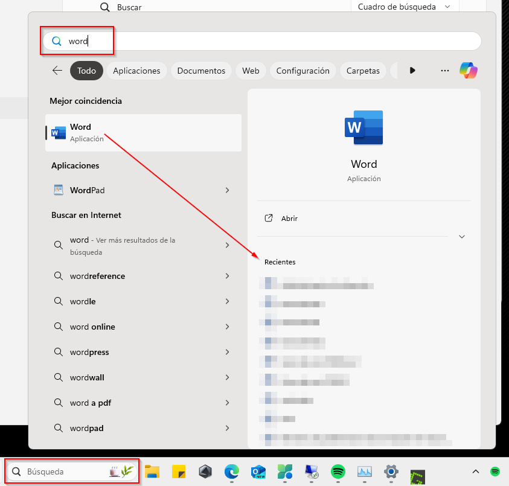Click the 'word - Ver más resultados de la búsqueda' entry
Viewport: 509px width, 486px height.
click(143, 246)
